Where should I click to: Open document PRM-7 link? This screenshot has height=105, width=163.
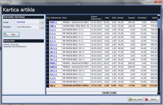point(53,63)
